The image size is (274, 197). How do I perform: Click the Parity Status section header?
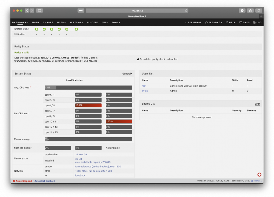[137, 47]
